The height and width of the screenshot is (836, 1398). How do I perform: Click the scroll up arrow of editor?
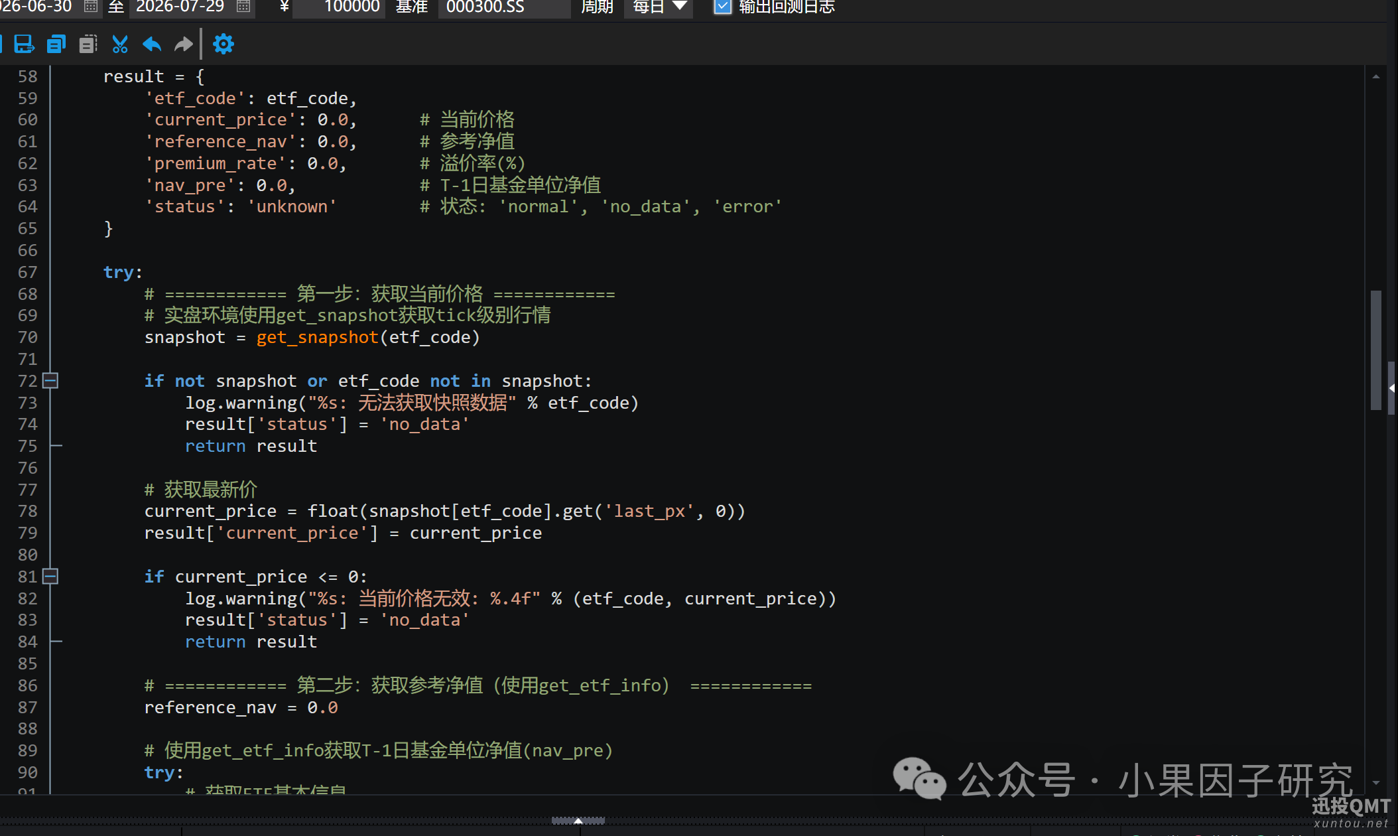[x=1376, y=76]
